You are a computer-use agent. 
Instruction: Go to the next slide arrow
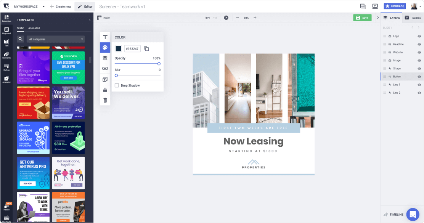[419, 27]
